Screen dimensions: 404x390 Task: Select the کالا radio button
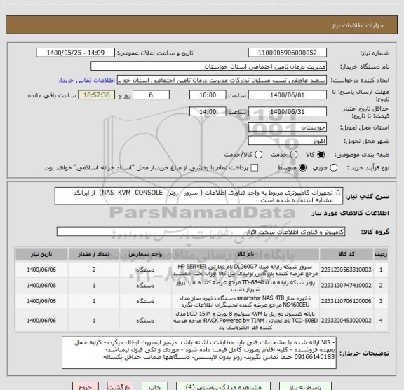click(x=321, y=155)
